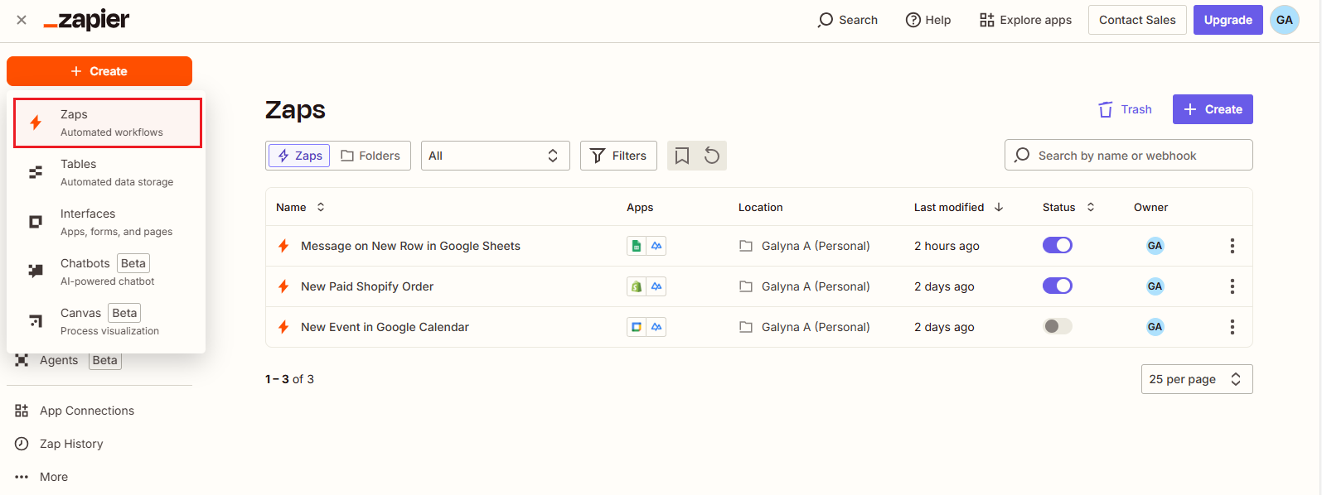Turn on New Event in Google Calendar toggle
The width and height of the screenshot is (1322, 495).
click(1058, 326)
